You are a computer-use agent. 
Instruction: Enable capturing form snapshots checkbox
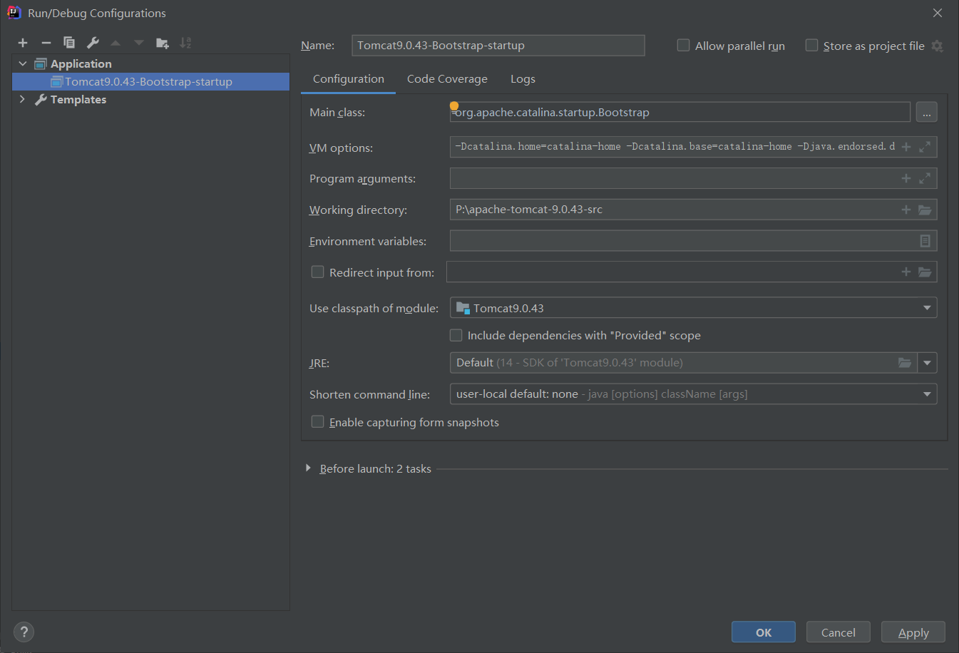point(318,422)
